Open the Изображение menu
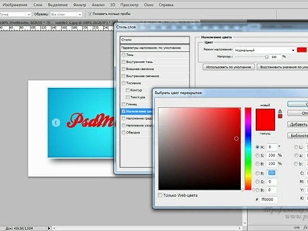308x231 pixels. coord(15,5)
